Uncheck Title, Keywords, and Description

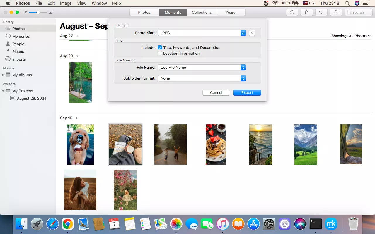[160, 47]
